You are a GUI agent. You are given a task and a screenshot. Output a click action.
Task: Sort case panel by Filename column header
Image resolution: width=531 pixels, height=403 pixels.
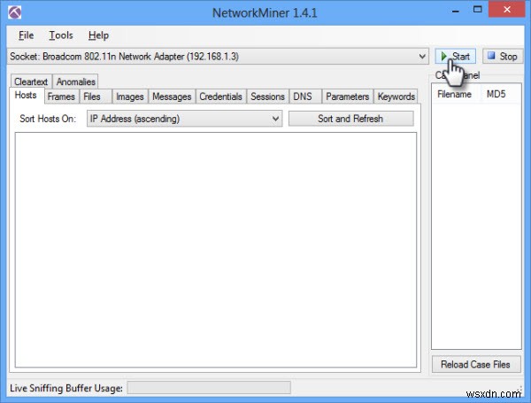(x=454, y=94)
